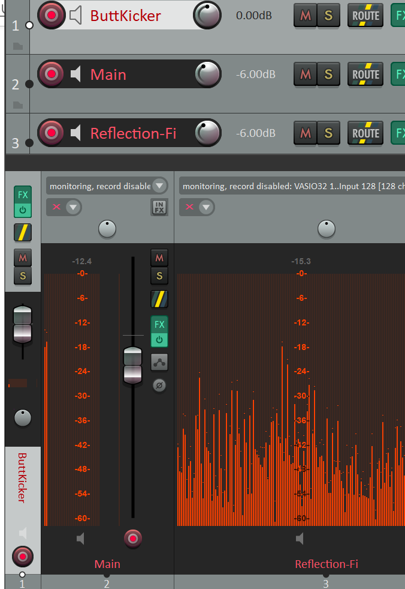The width and height of the screenshot is (405, 589).
Task: Select the ButtKicker track name
Action: click(126, 16)
